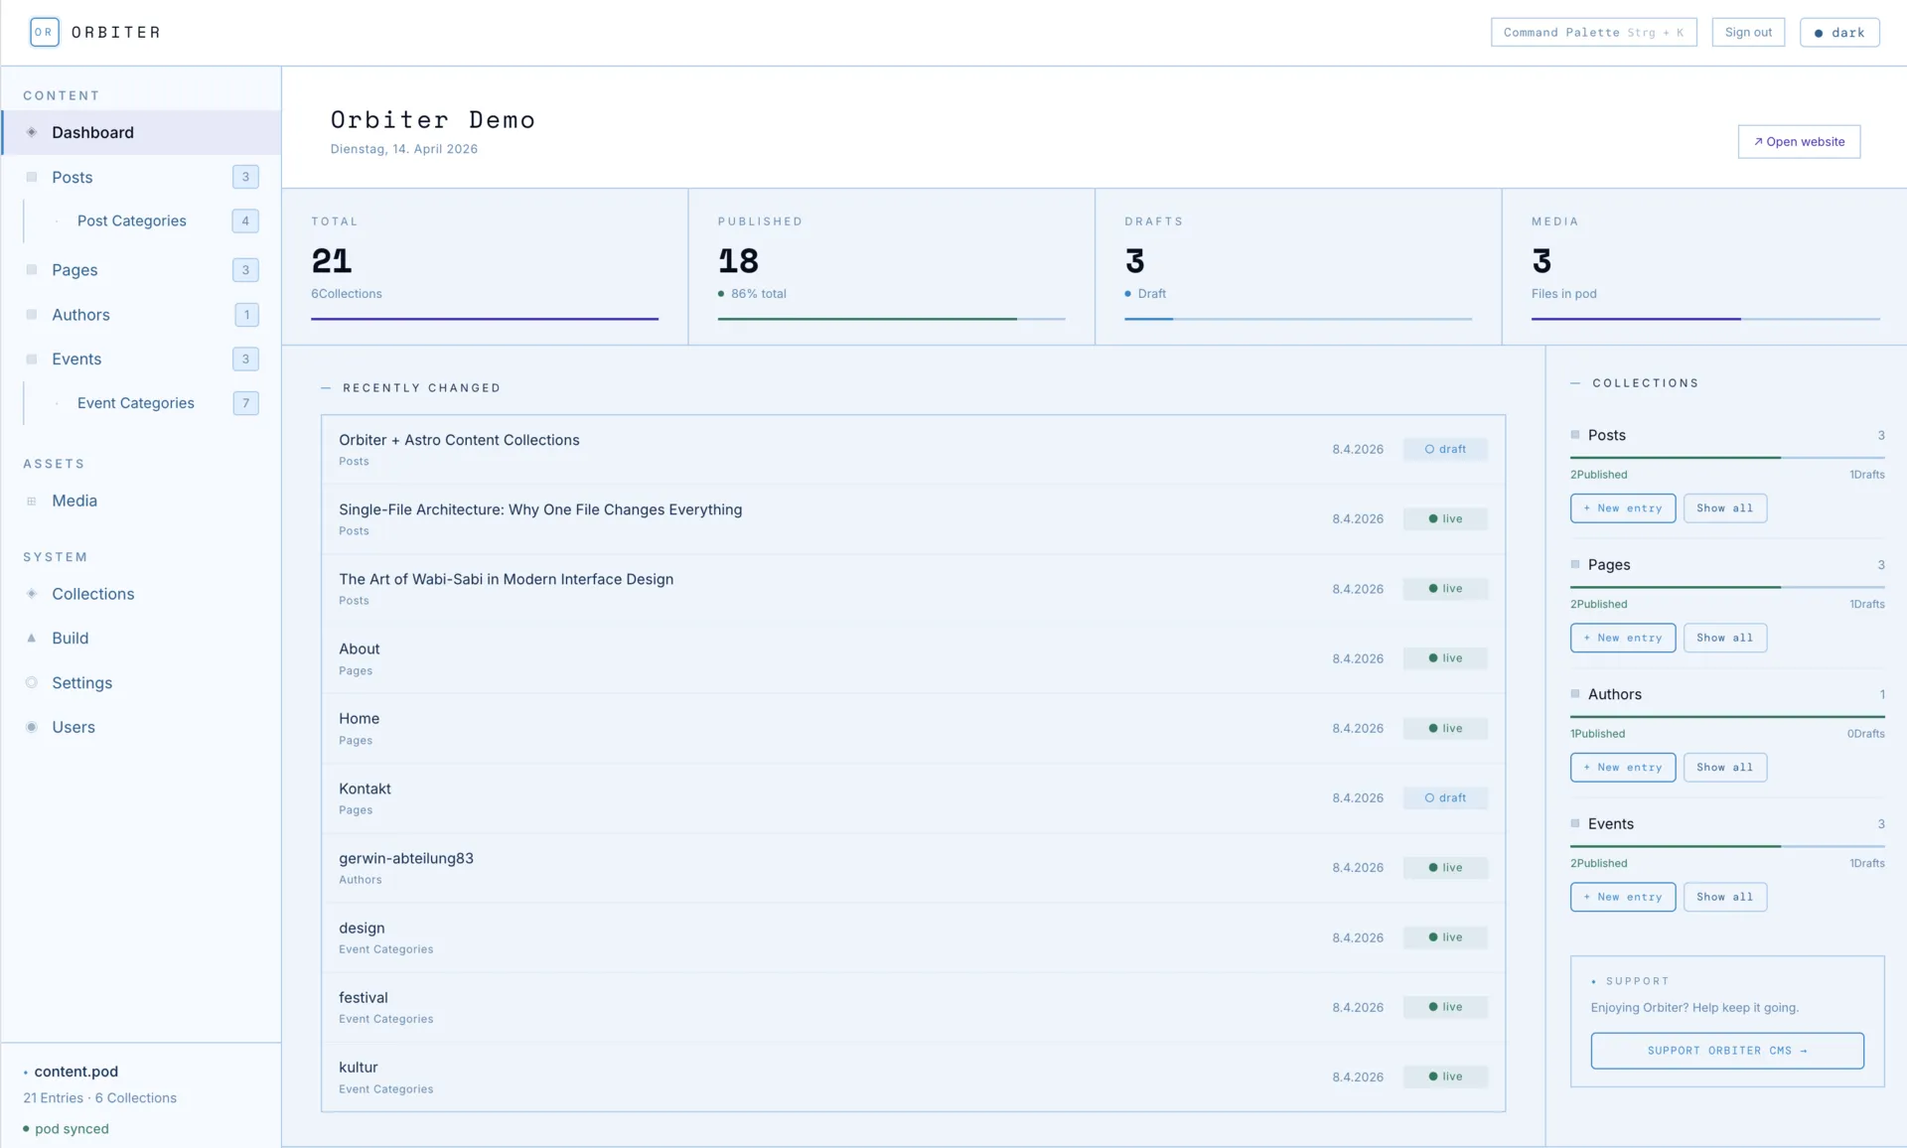Image resolution: width=1907 pixels, height=1148 pixels.
Task: Open the Command Palette field
Action: pyautogui.click(x=1593, y=32)
